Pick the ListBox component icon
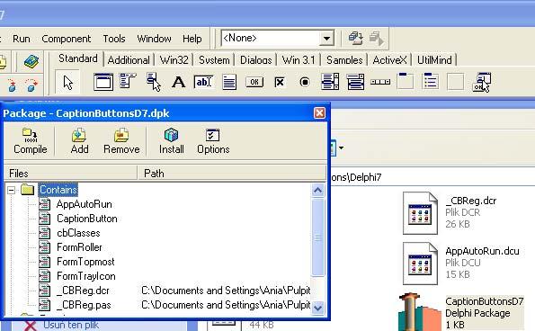The height and width of the screenshot is (331, 535). (x=330, y=82)
